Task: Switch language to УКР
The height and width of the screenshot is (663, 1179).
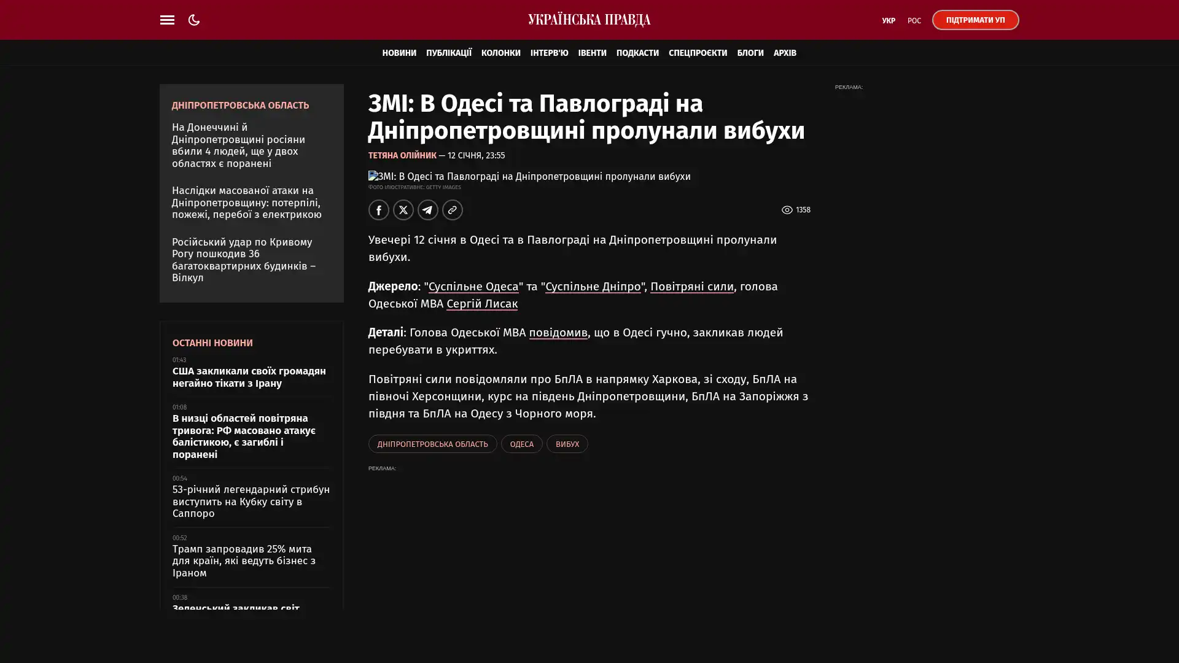Action: point(888,20)
